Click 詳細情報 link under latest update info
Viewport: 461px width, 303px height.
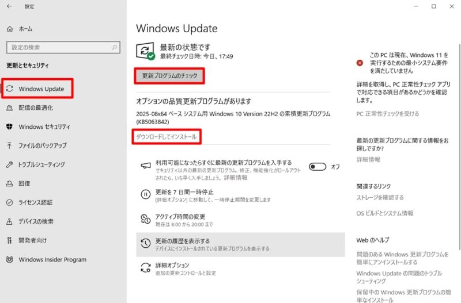[x=368, y=159]
